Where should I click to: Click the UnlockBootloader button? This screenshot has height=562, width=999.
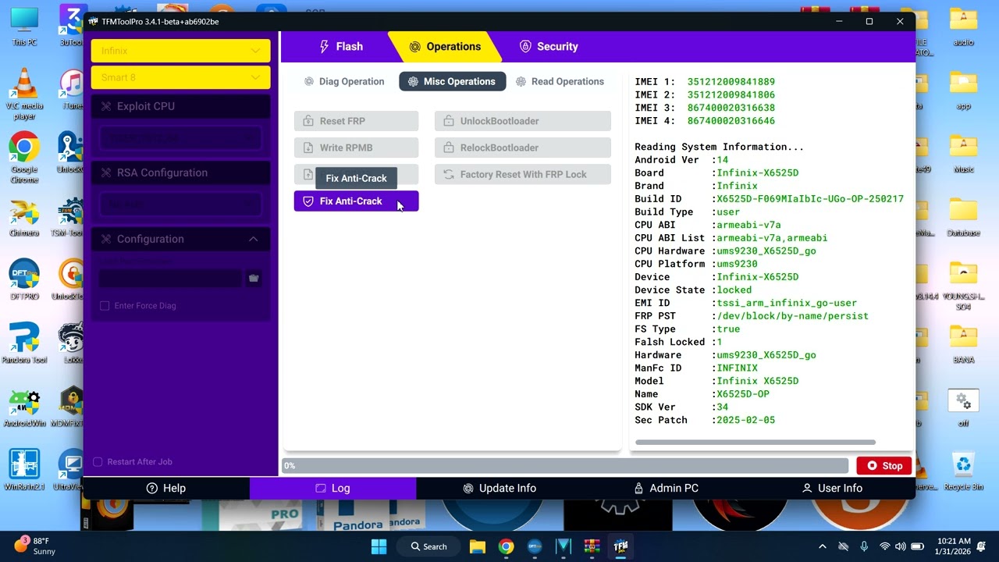(522, 121)
